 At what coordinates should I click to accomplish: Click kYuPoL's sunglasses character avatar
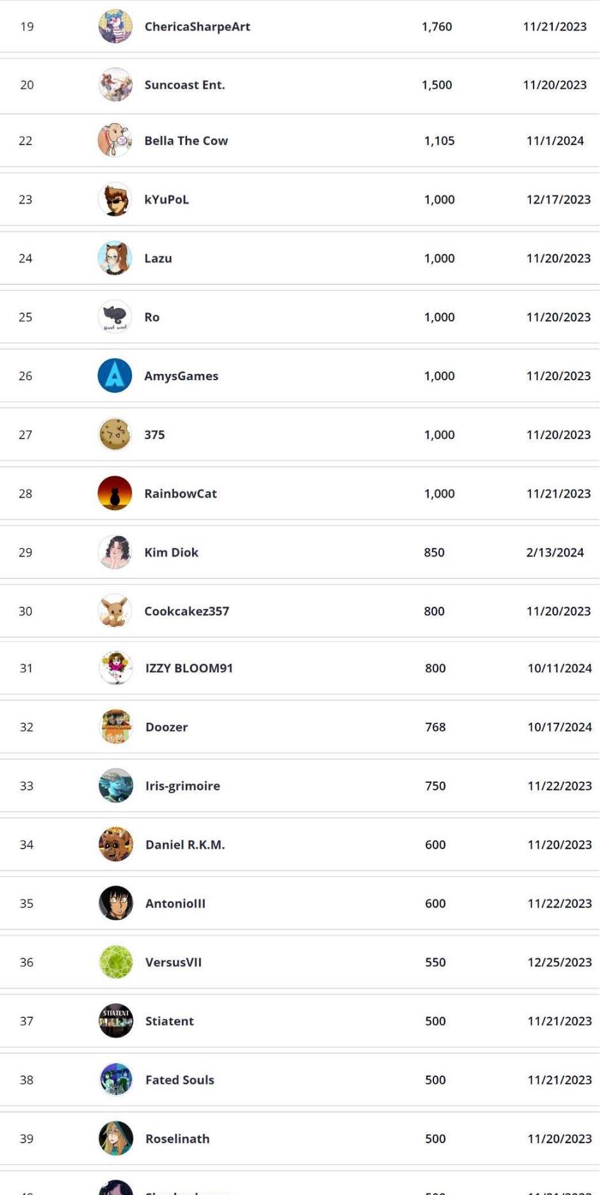coord(115,199)
